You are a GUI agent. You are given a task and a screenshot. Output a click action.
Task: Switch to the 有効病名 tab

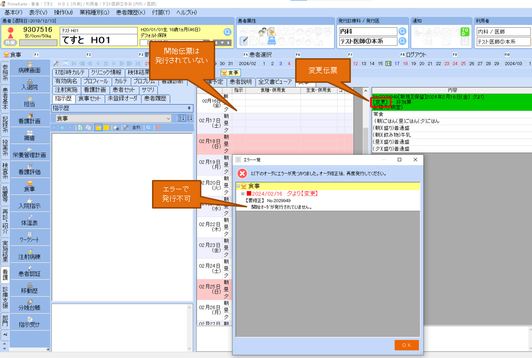click(66, 81)
